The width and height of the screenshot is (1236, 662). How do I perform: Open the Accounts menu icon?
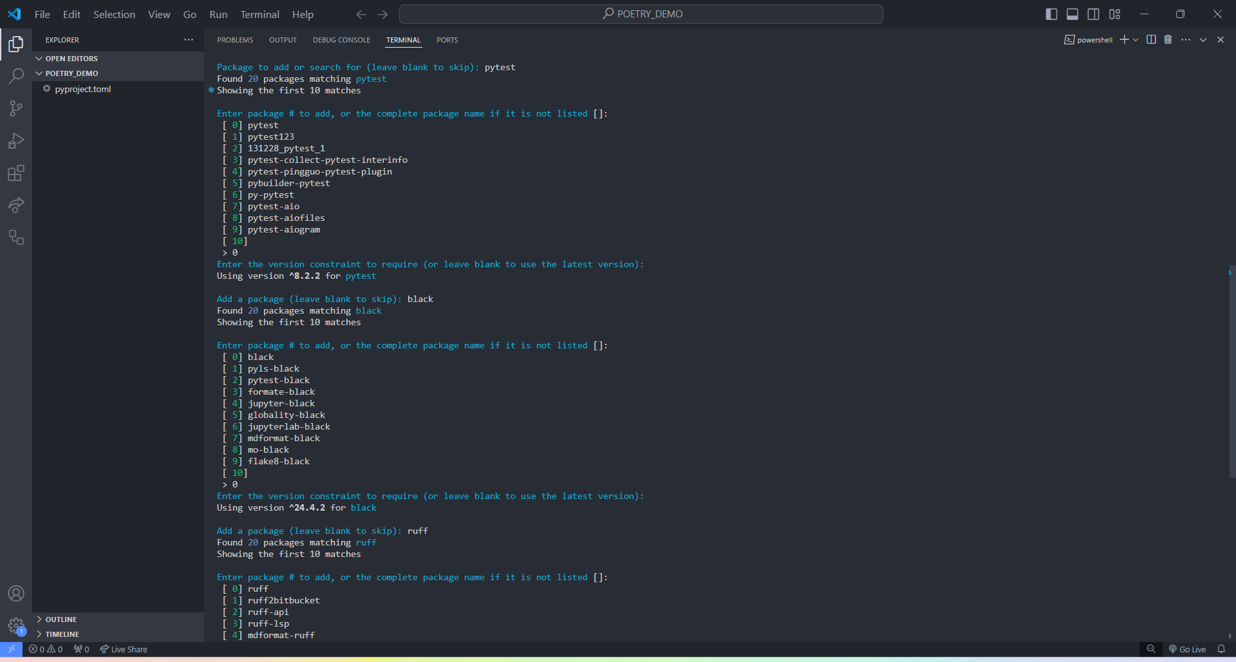[x=15, y=594]
